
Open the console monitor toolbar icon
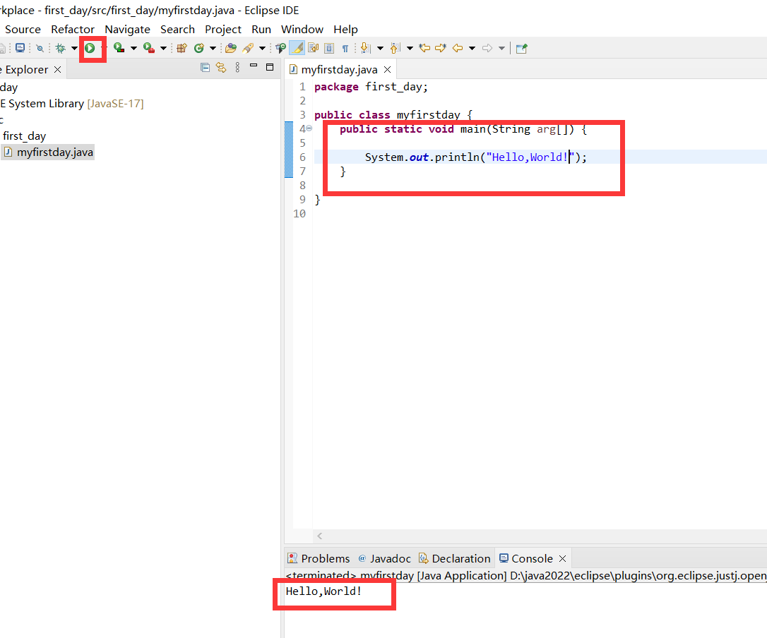[20, 48]
